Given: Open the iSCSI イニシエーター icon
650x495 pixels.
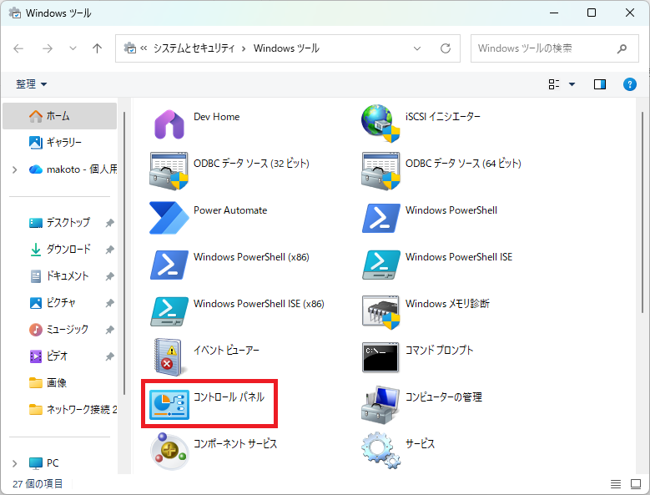Looking at the screenshot, I should pyautogui.click(x=380, y=124).
